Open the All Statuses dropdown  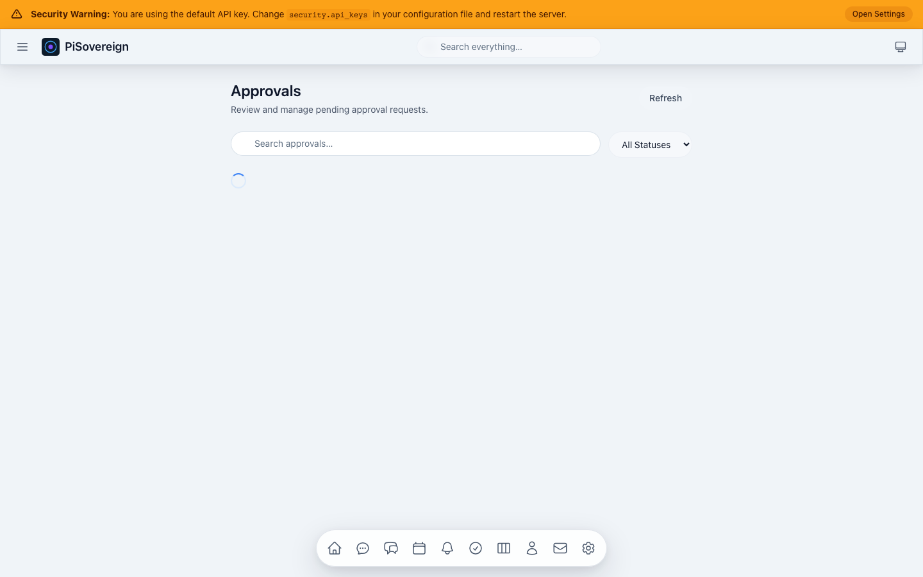point(650,144)
